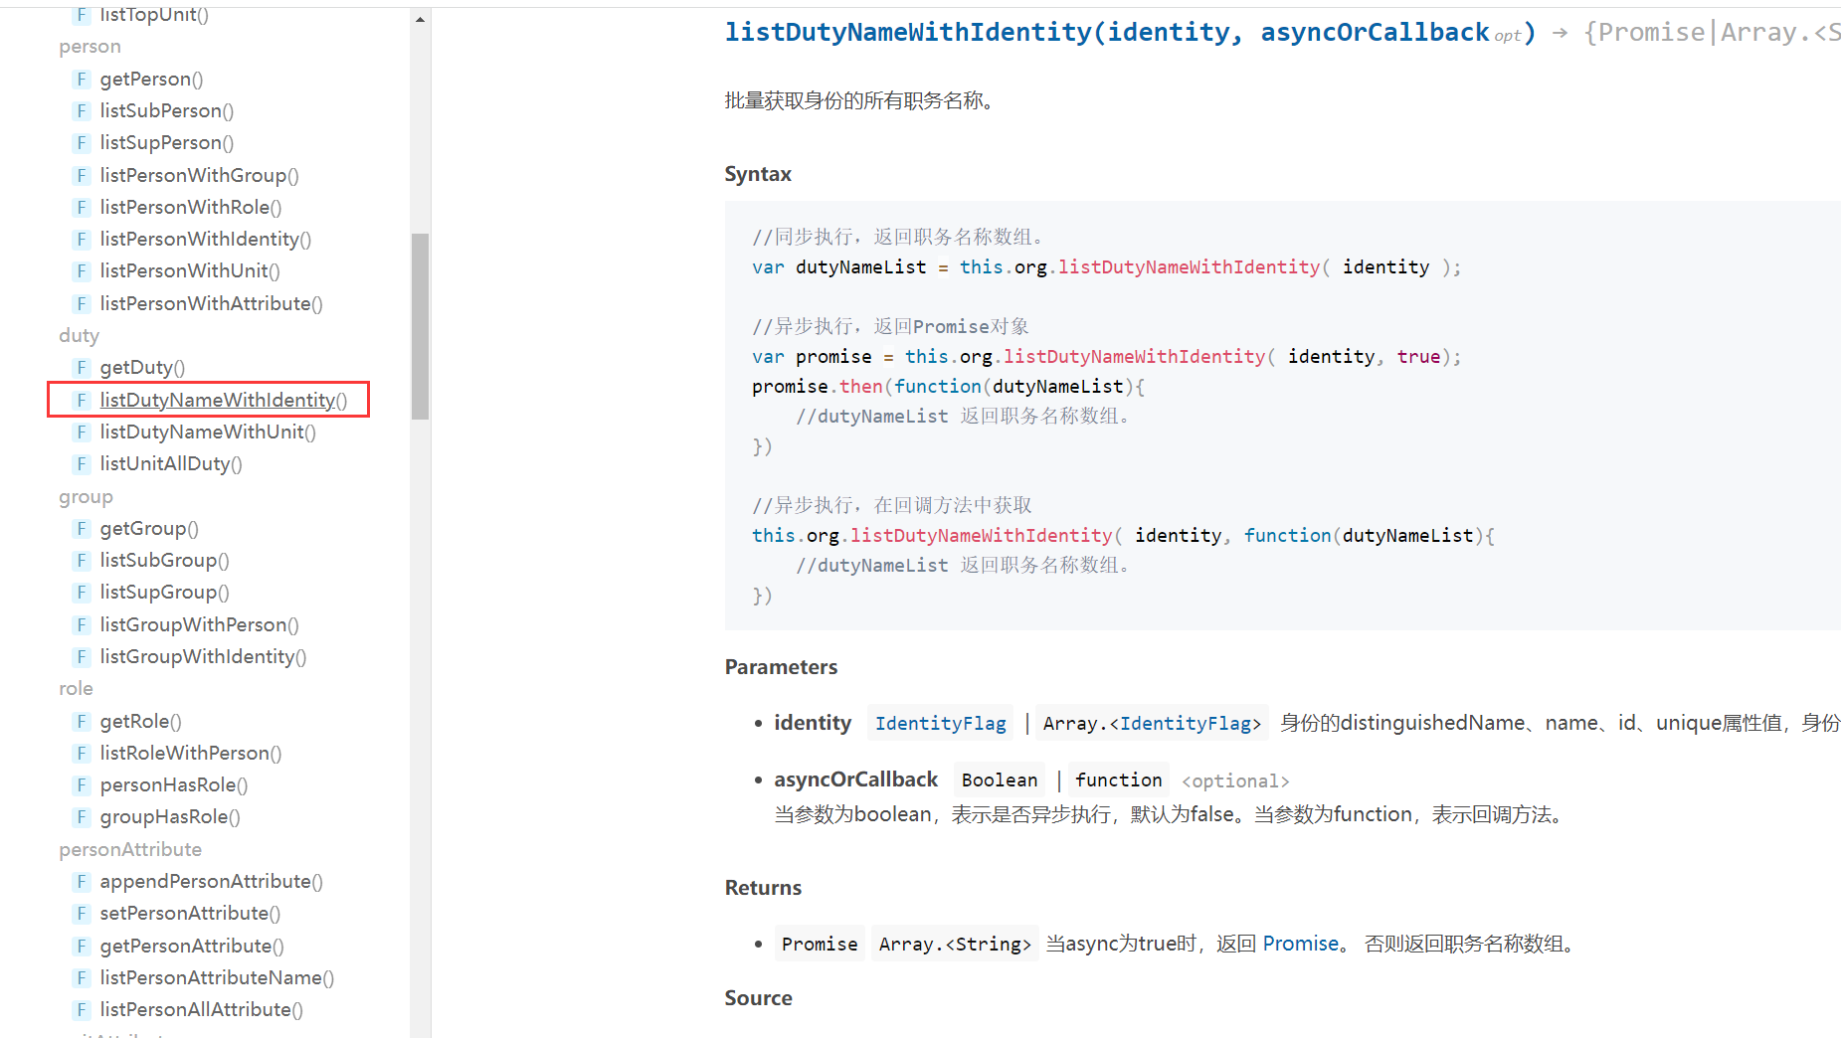Screen dimensions: 1841x1038
Task: Click the scroll-up arrow of sidebar scrollbar
Action: click(421, 20)
